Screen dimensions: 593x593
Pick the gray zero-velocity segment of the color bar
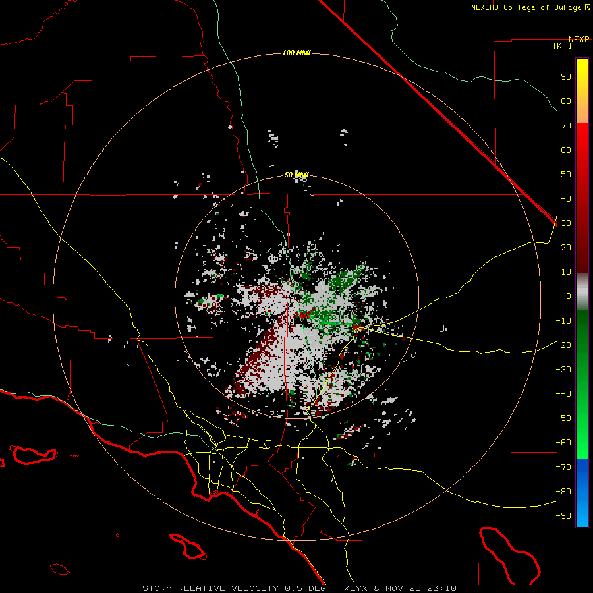(582, 292)
